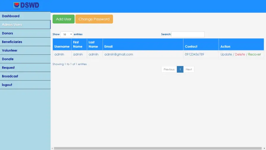The width and height of the screenshot is (266, 150).
Task: Open the Dashboard menu item
Action: (25, 16)
